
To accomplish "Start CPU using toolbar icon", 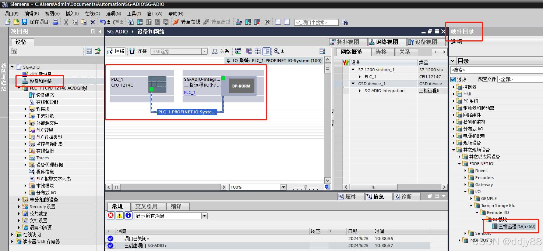I will (x=248, y=22).
